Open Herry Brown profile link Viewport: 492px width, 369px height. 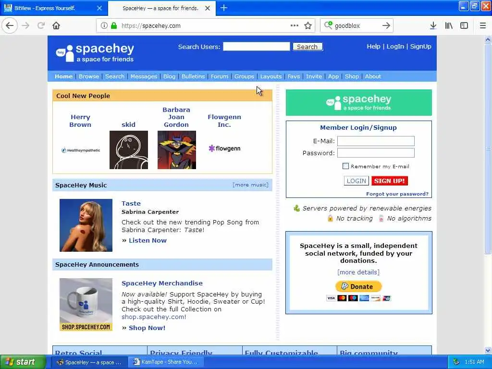coord(80,121)
